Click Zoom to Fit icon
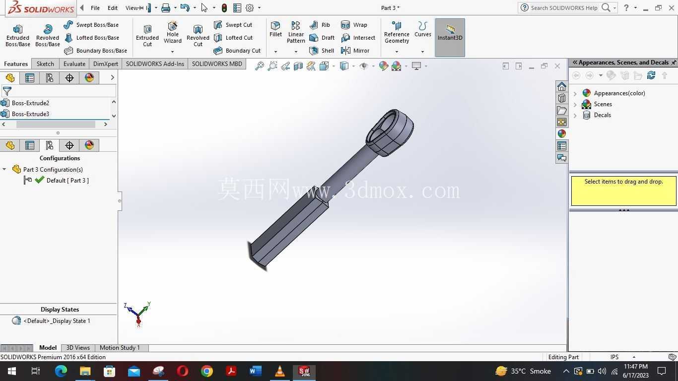This screenshot has width=678, height=381. pyautogui.click(x=259, y=66)
